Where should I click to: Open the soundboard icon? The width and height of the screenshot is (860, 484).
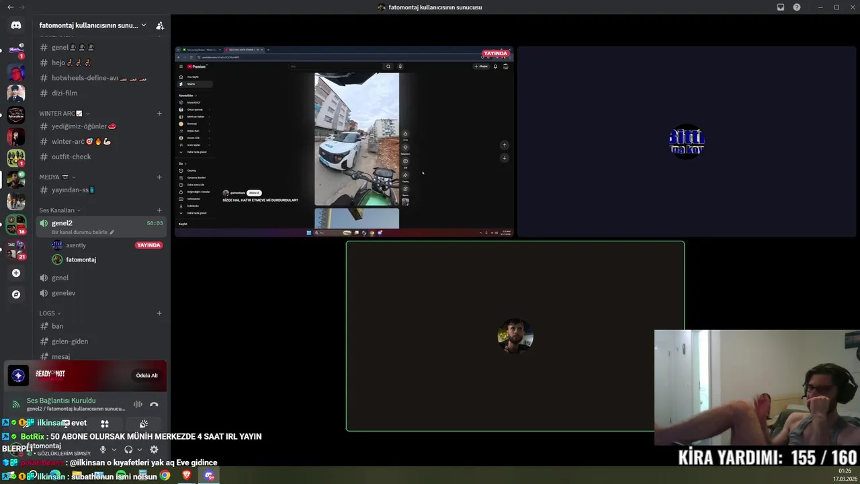pyautogui.click(x=144, y=424)
